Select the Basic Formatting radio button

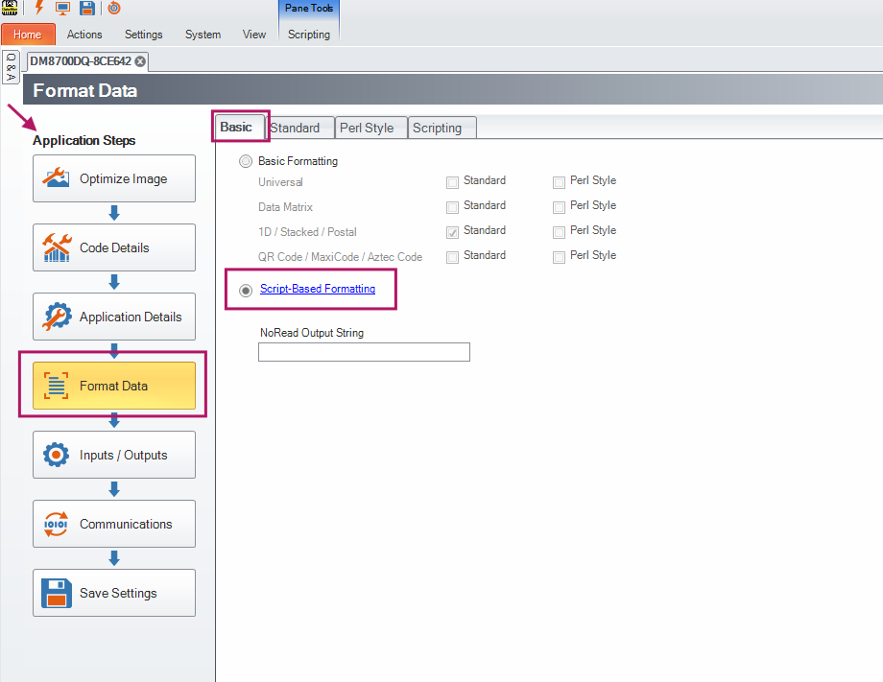(247, 162)
